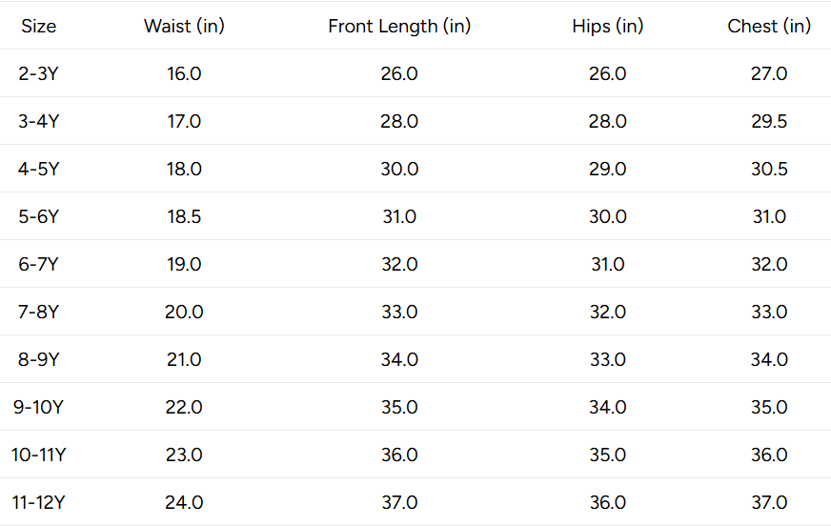Click the Hips (in) column header
831x526 pixels.
point(607,26)
